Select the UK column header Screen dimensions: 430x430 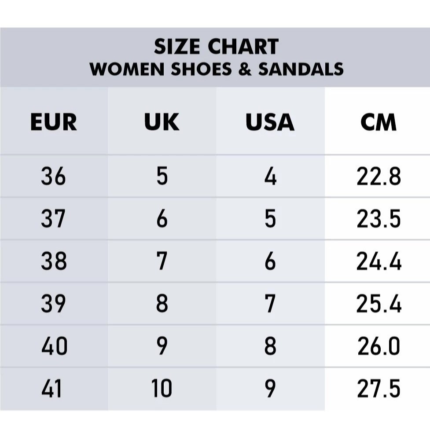click(162, 122)
